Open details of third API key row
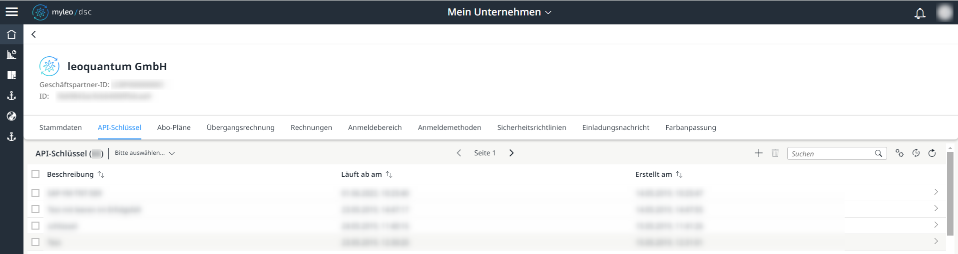958x254 pixels. (936, 225)
